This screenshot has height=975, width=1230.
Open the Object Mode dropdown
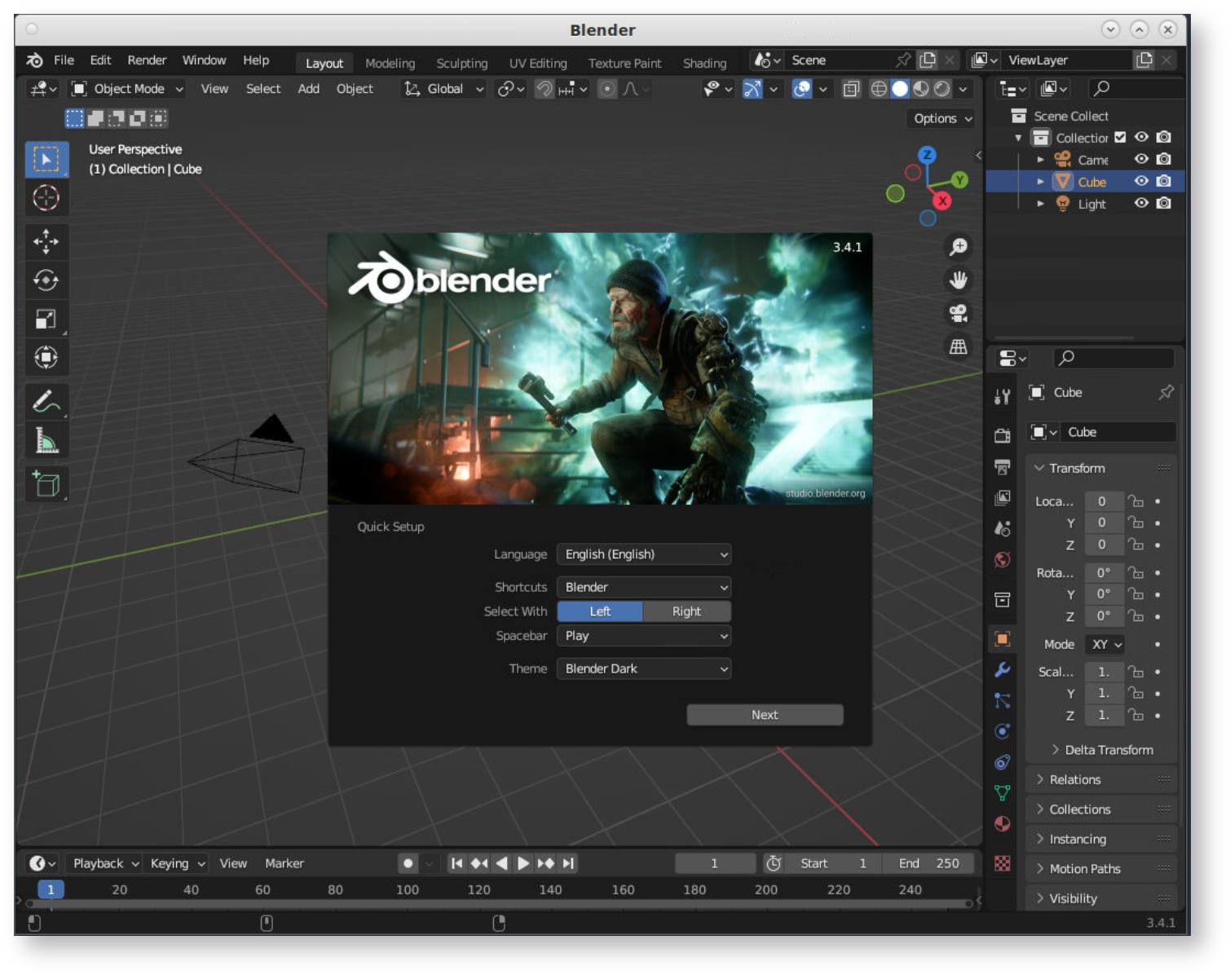tap(127, 89)
